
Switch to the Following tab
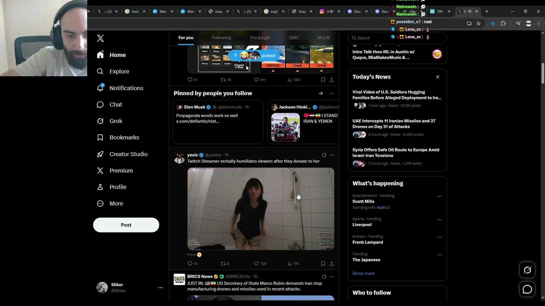[221, 37]
